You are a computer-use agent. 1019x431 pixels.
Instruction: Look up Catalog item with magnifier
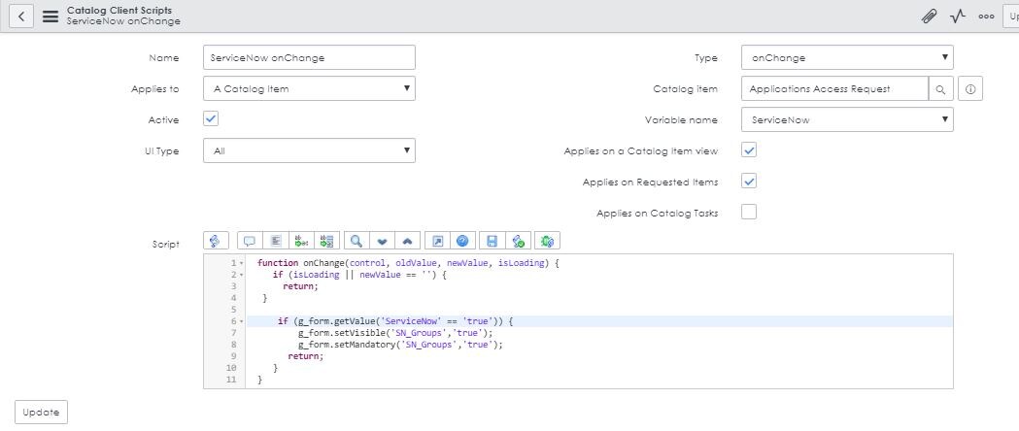click(941, 89)
